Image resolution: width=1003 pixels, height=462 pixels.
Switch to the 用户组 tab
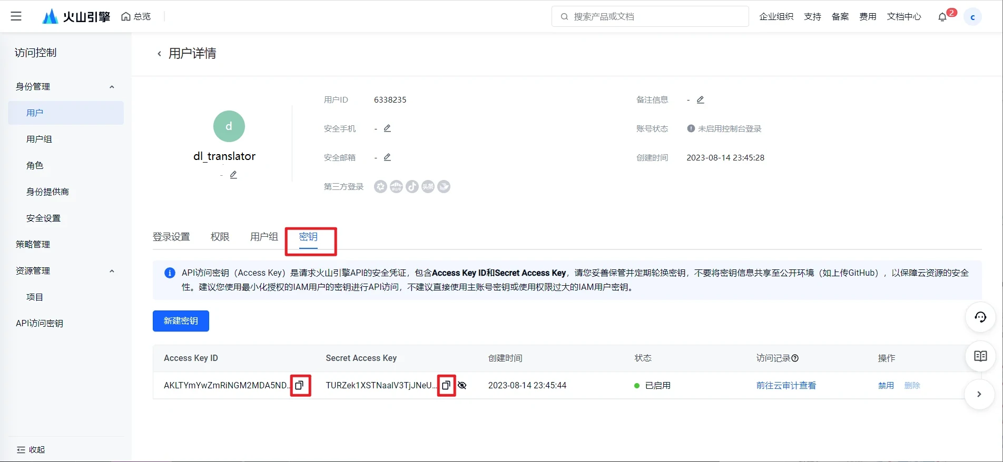point(264,237)
